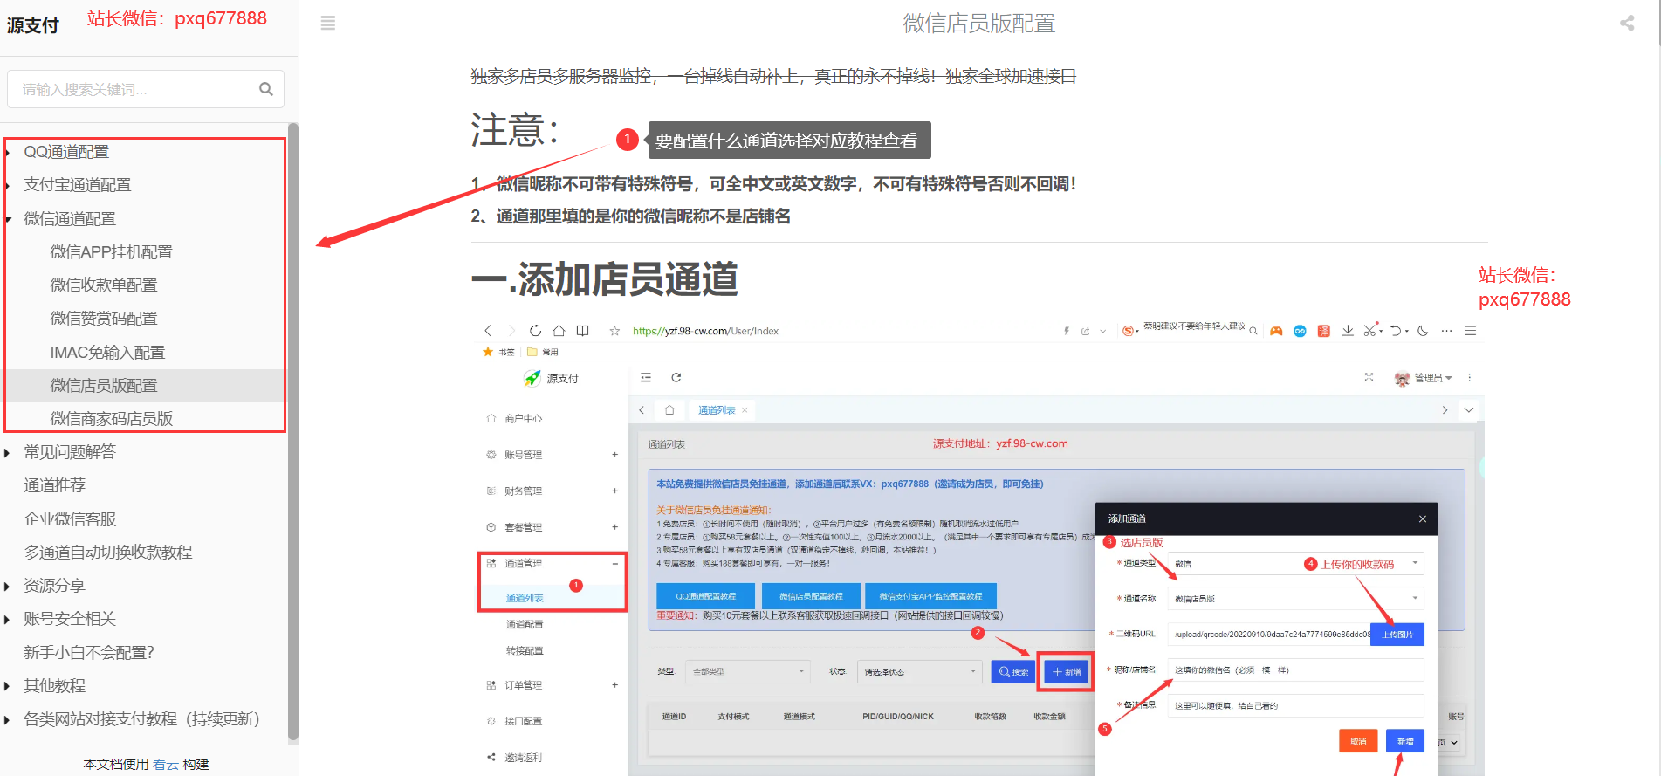
Task: Open 账号安全相关 section
Action: pyautogui.click(x=70, y=619)
